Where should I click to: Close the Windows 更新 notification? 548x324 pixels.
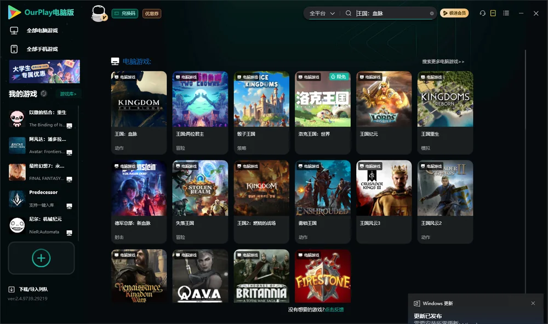(533, 303)
